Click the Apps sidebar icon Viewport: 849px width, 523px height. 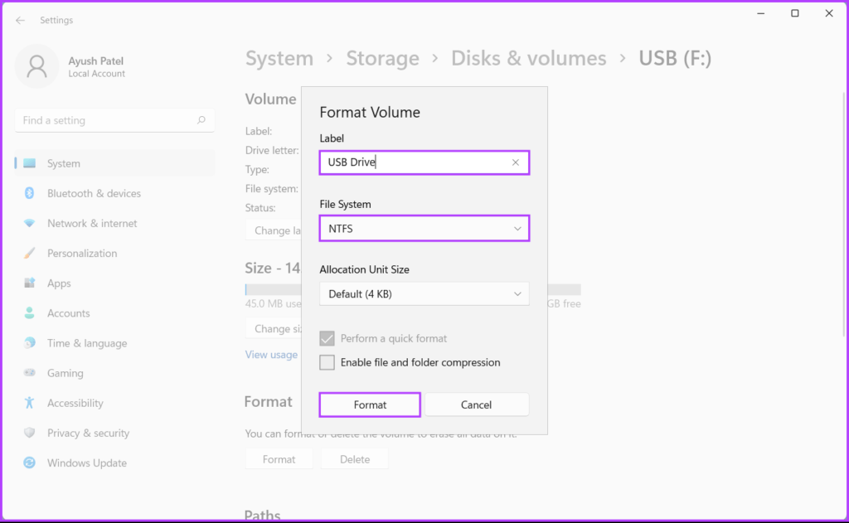coord(27,283)
